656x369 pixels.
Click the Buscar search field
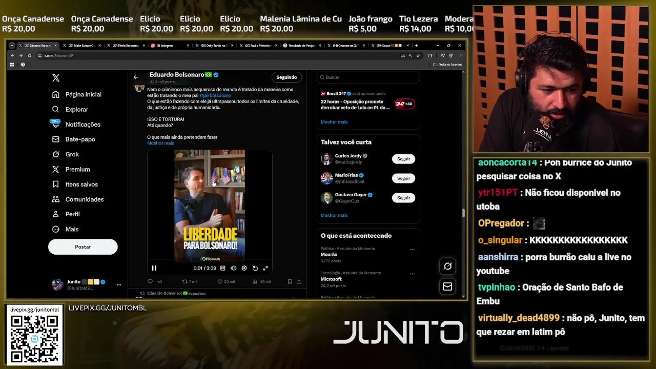pyautogui.click(x=368, y=77)
